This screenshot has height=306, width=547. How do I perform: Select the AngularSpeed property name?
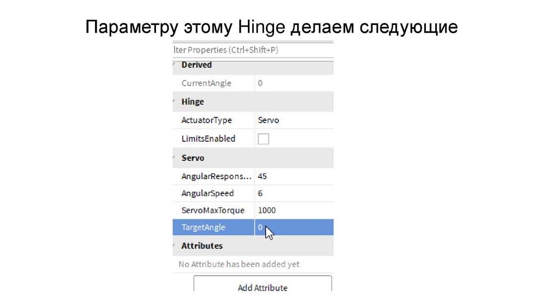pos(208,193)
